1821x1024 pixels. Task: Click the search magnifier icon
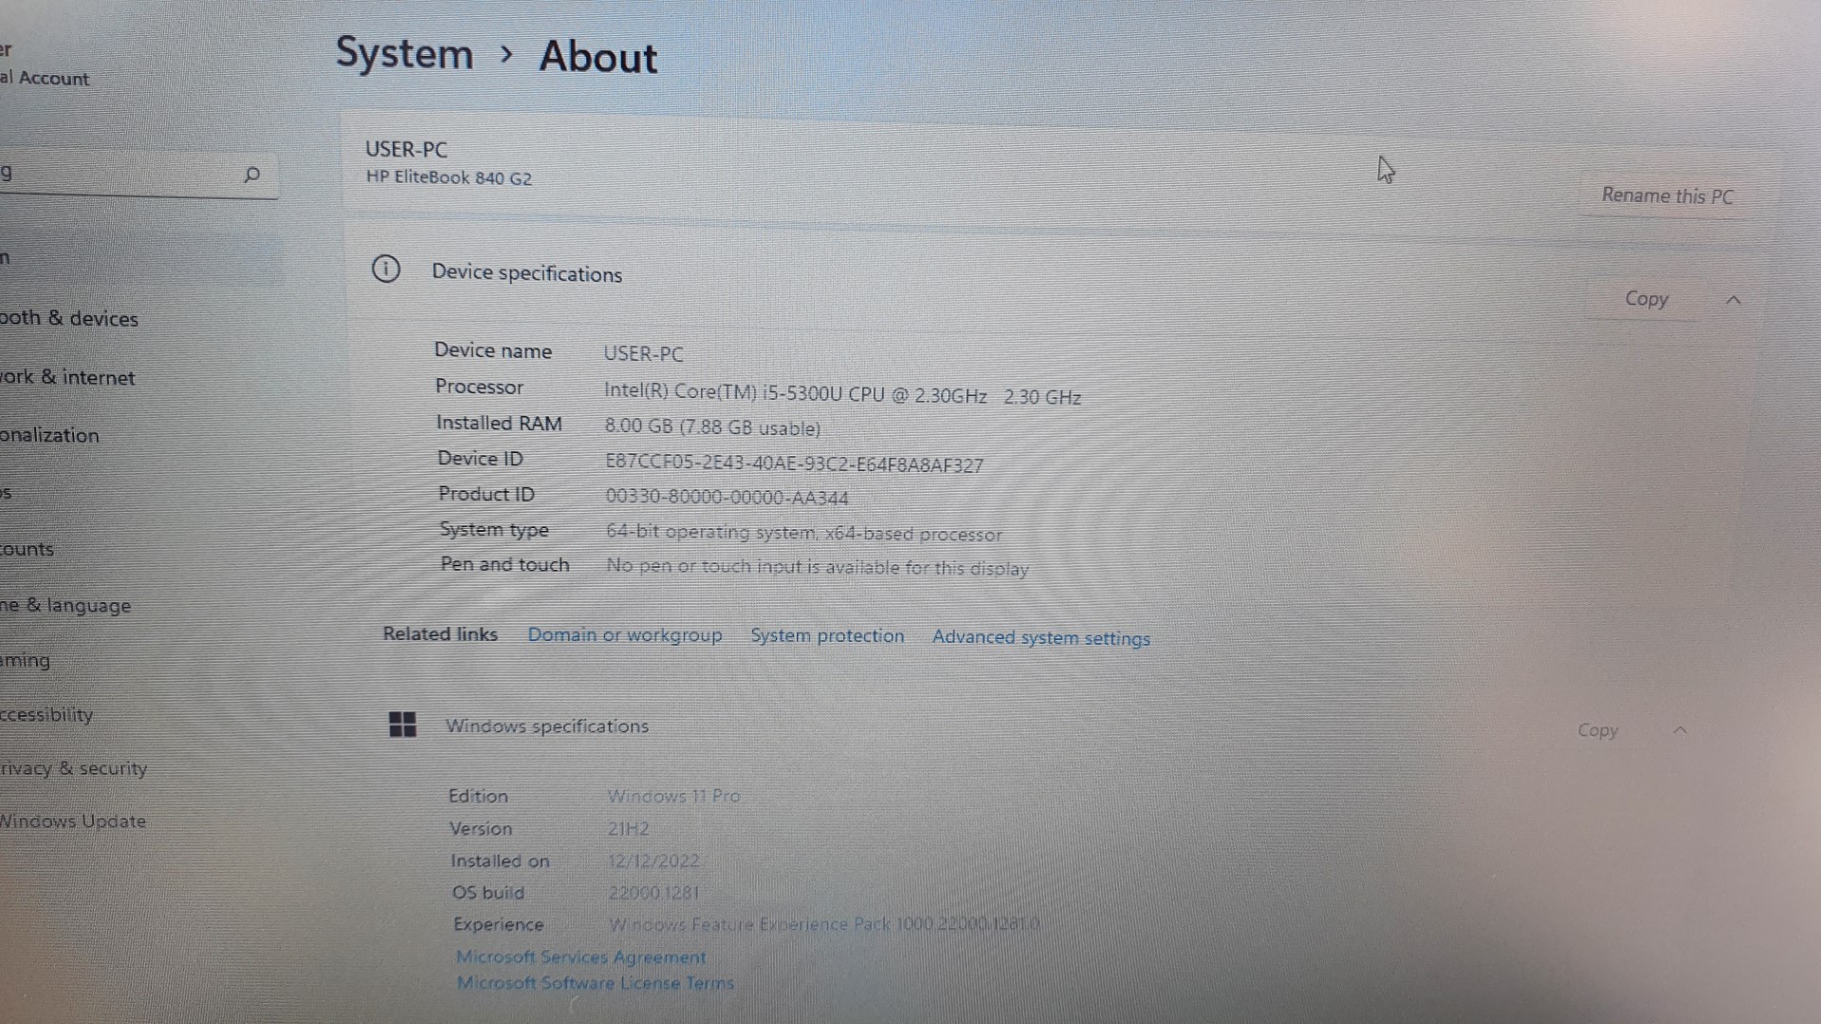coord(251,174)
